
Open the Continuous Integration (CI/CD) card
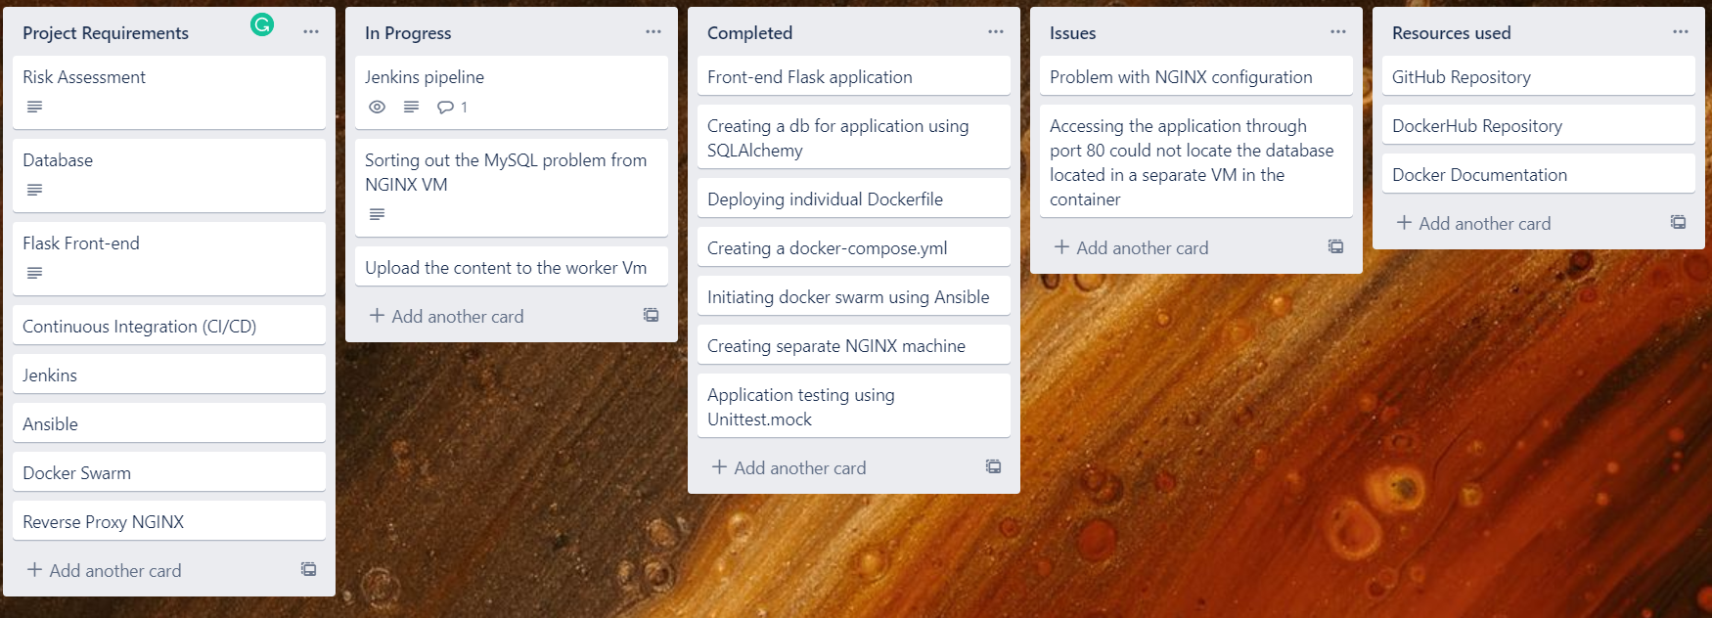[169, 325]
